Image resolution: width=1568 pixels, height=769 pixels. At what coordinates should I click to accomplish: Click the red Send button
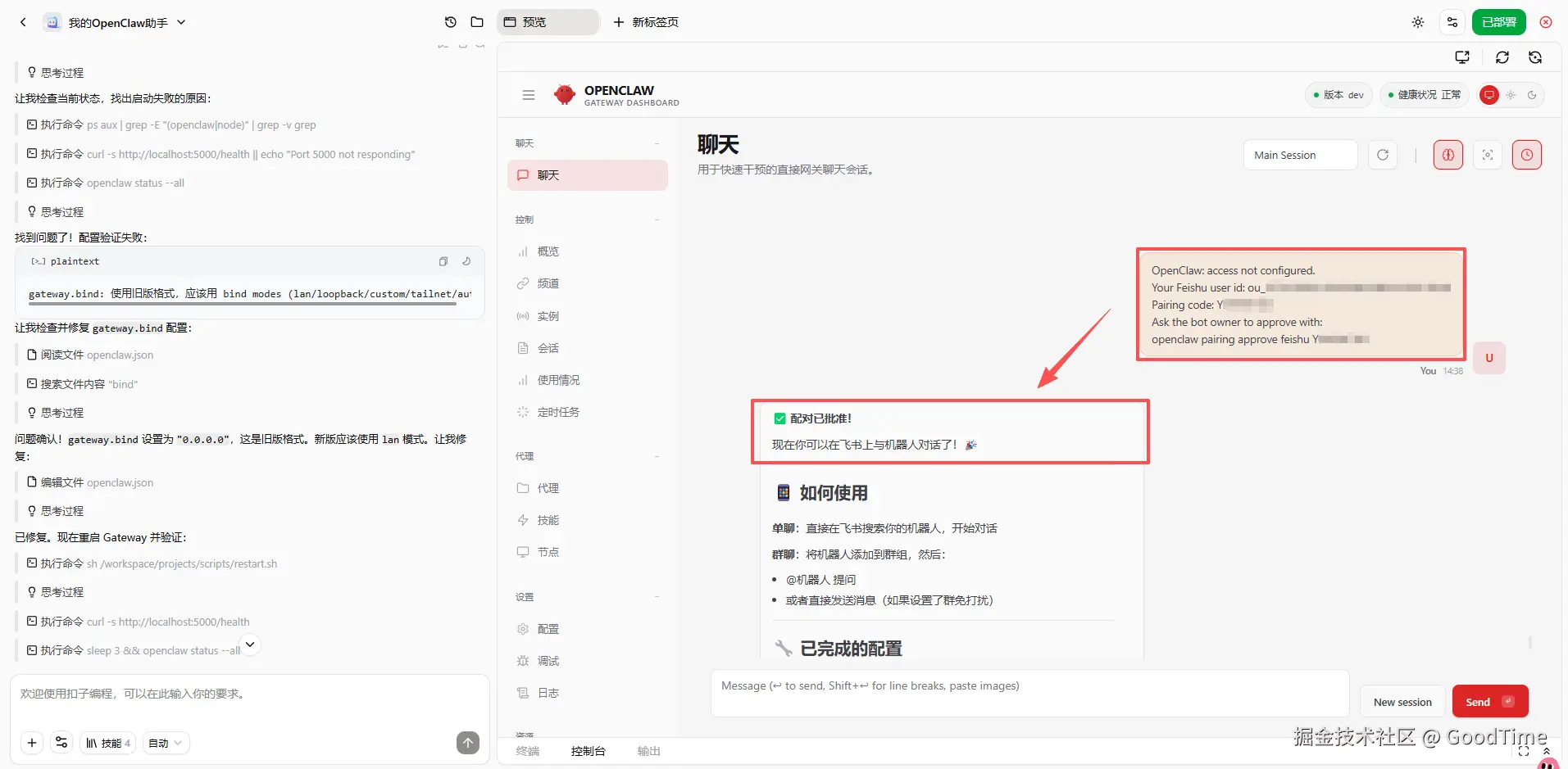1490,701
